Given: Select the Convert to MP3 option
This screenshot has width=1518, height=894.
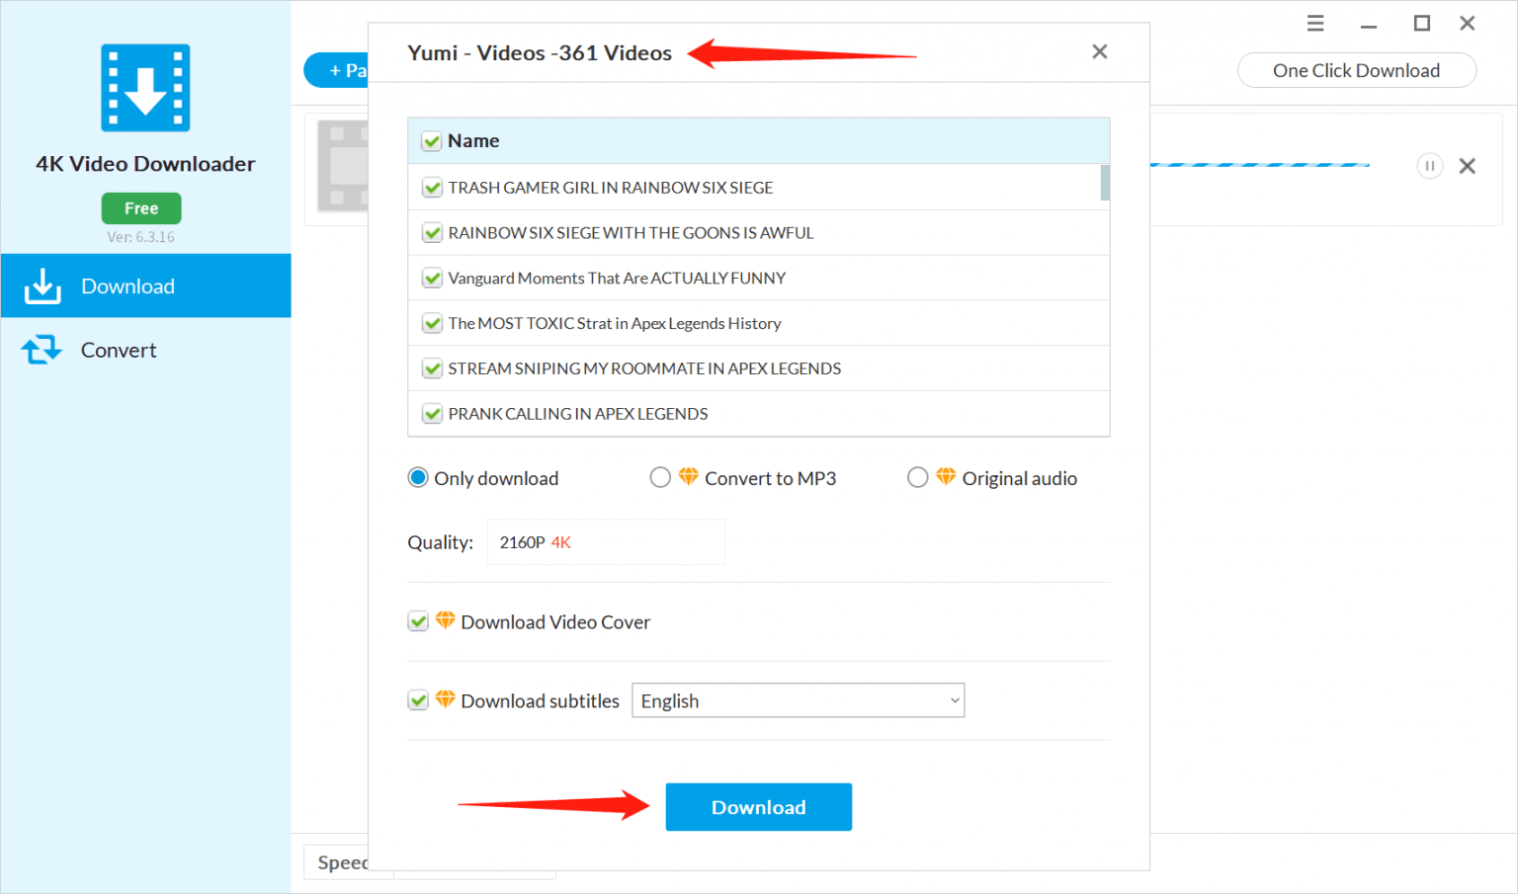Looking at the screenshot, I should (x=660, y=477).
